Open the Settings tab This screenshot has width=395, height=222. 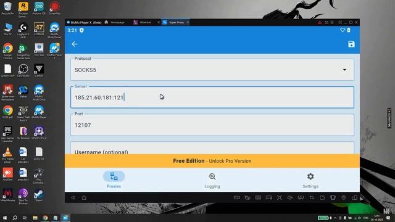310,180
